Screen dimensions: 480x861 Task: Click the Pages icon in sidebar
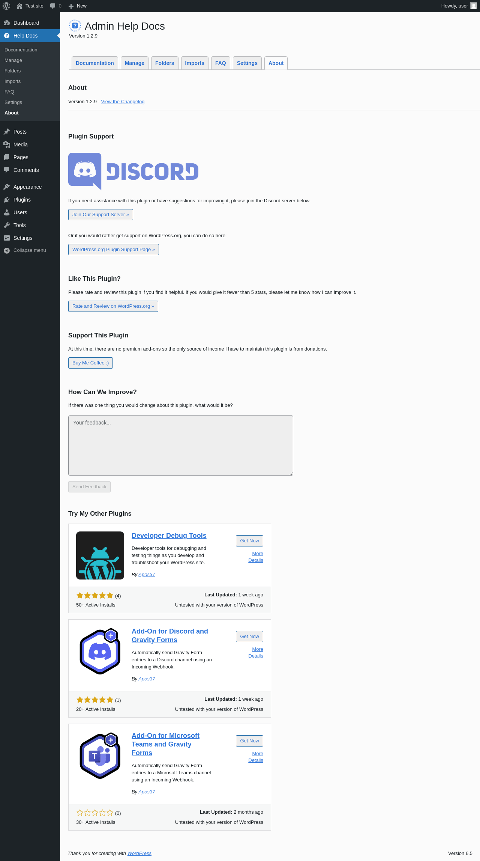coord(7,157)
